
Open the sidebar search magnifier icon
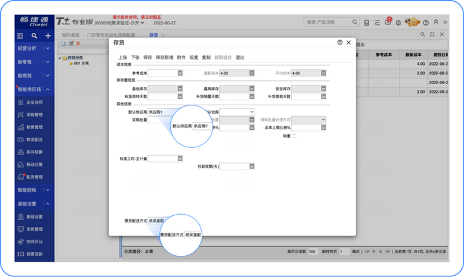click(34, 36)
